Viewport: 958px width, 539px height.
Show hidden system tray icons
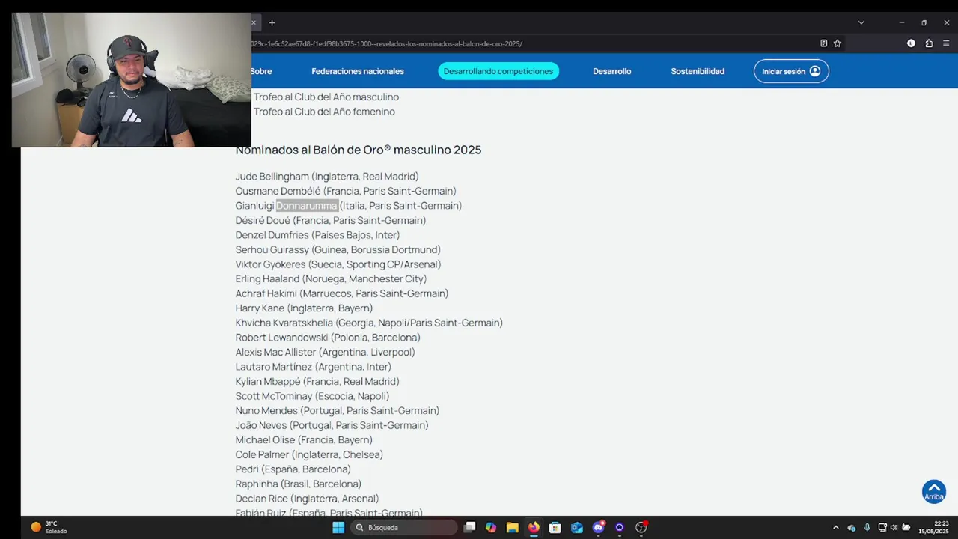pos(836,527)
